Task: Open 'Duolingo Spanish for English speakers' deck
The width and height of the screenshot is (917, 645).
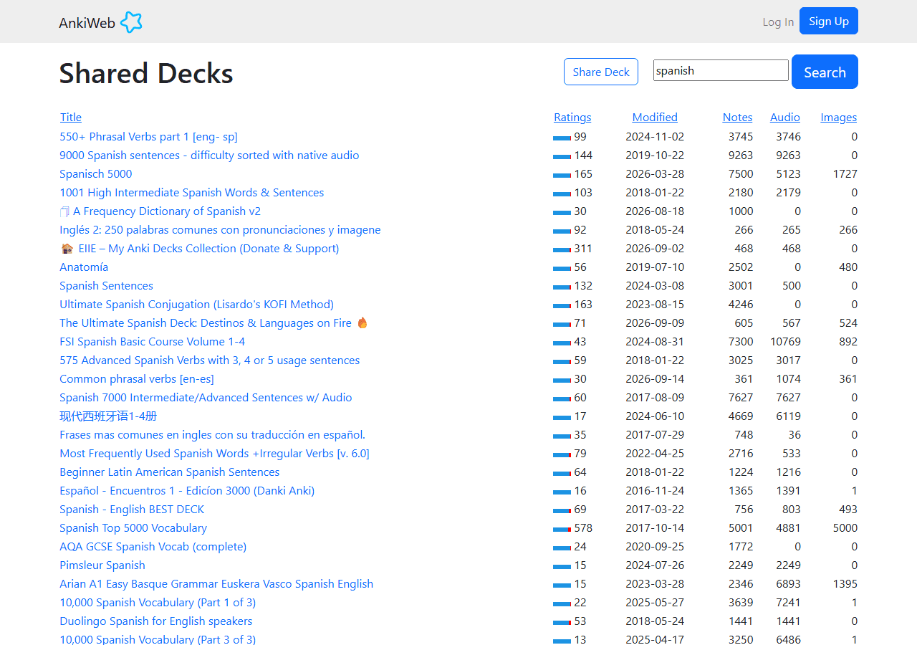Action: click(155, 621)
